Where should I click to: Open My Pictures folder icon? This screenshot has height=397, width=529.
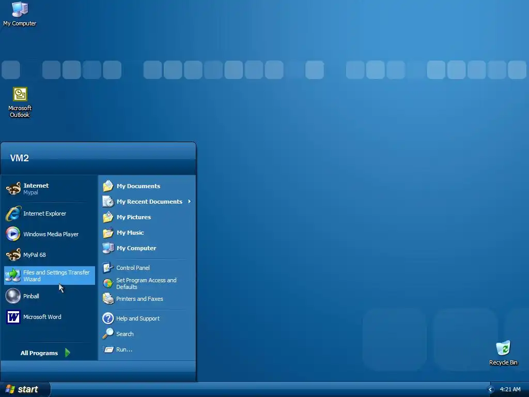[108, 217]
